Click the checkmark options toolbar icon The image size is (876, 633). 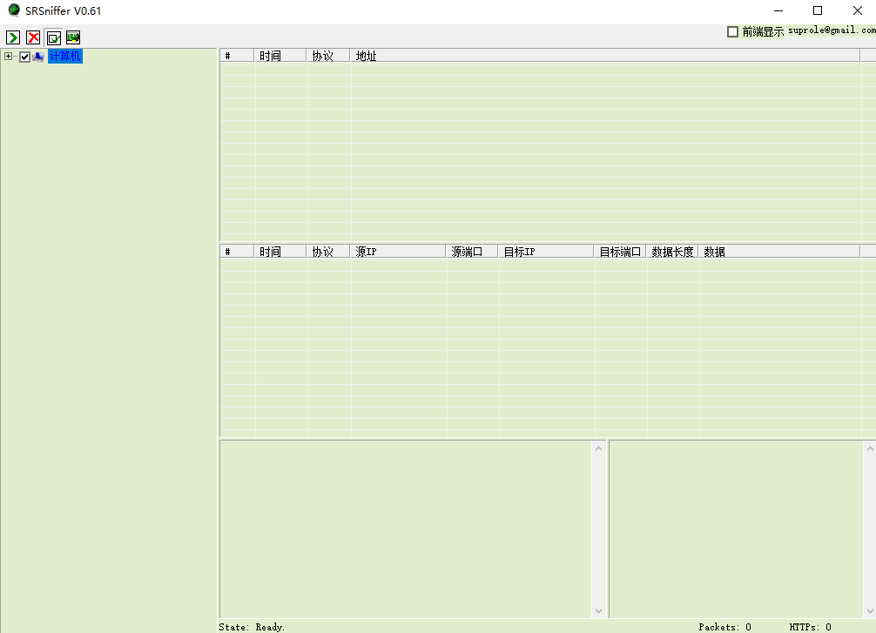[x=53, y=37]
